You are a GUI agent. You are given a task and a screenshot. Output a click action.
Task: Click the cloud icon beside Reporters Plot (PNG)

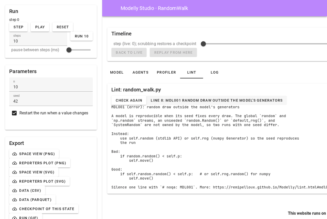15,163
